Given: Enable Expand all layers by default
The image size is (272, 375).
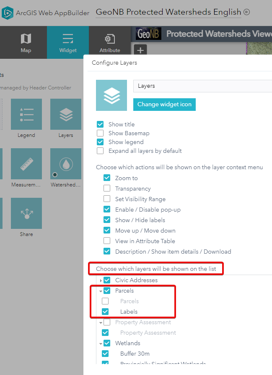Looking at the screenshot, I should coord(100,151).
